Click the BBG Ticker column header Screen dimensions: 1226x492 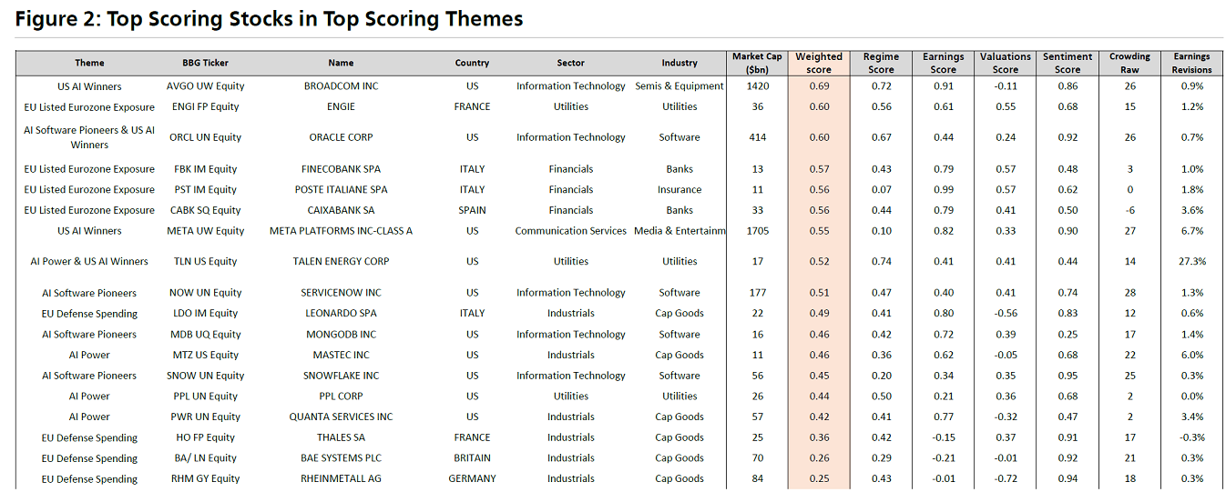(205, 63)
